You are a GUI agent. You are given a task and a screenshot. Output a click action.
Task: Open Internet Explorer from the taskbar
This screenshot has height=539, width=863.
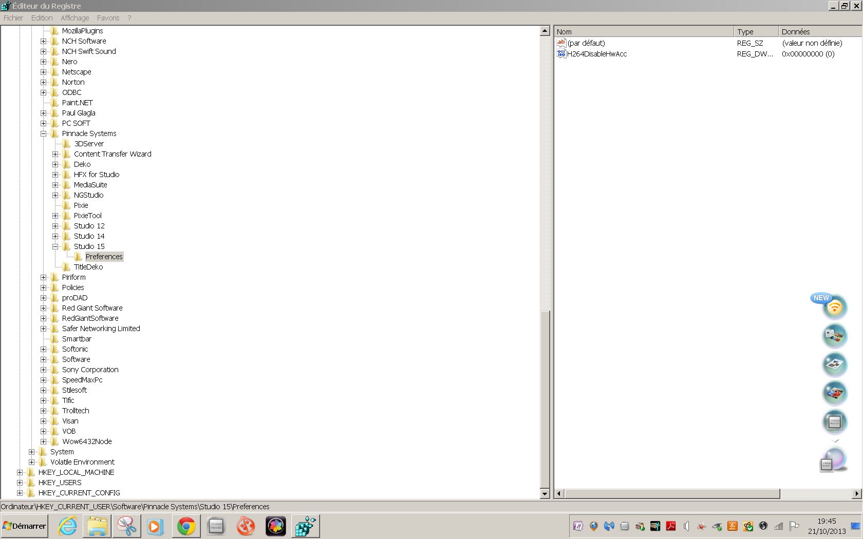(x=67, y=526)
